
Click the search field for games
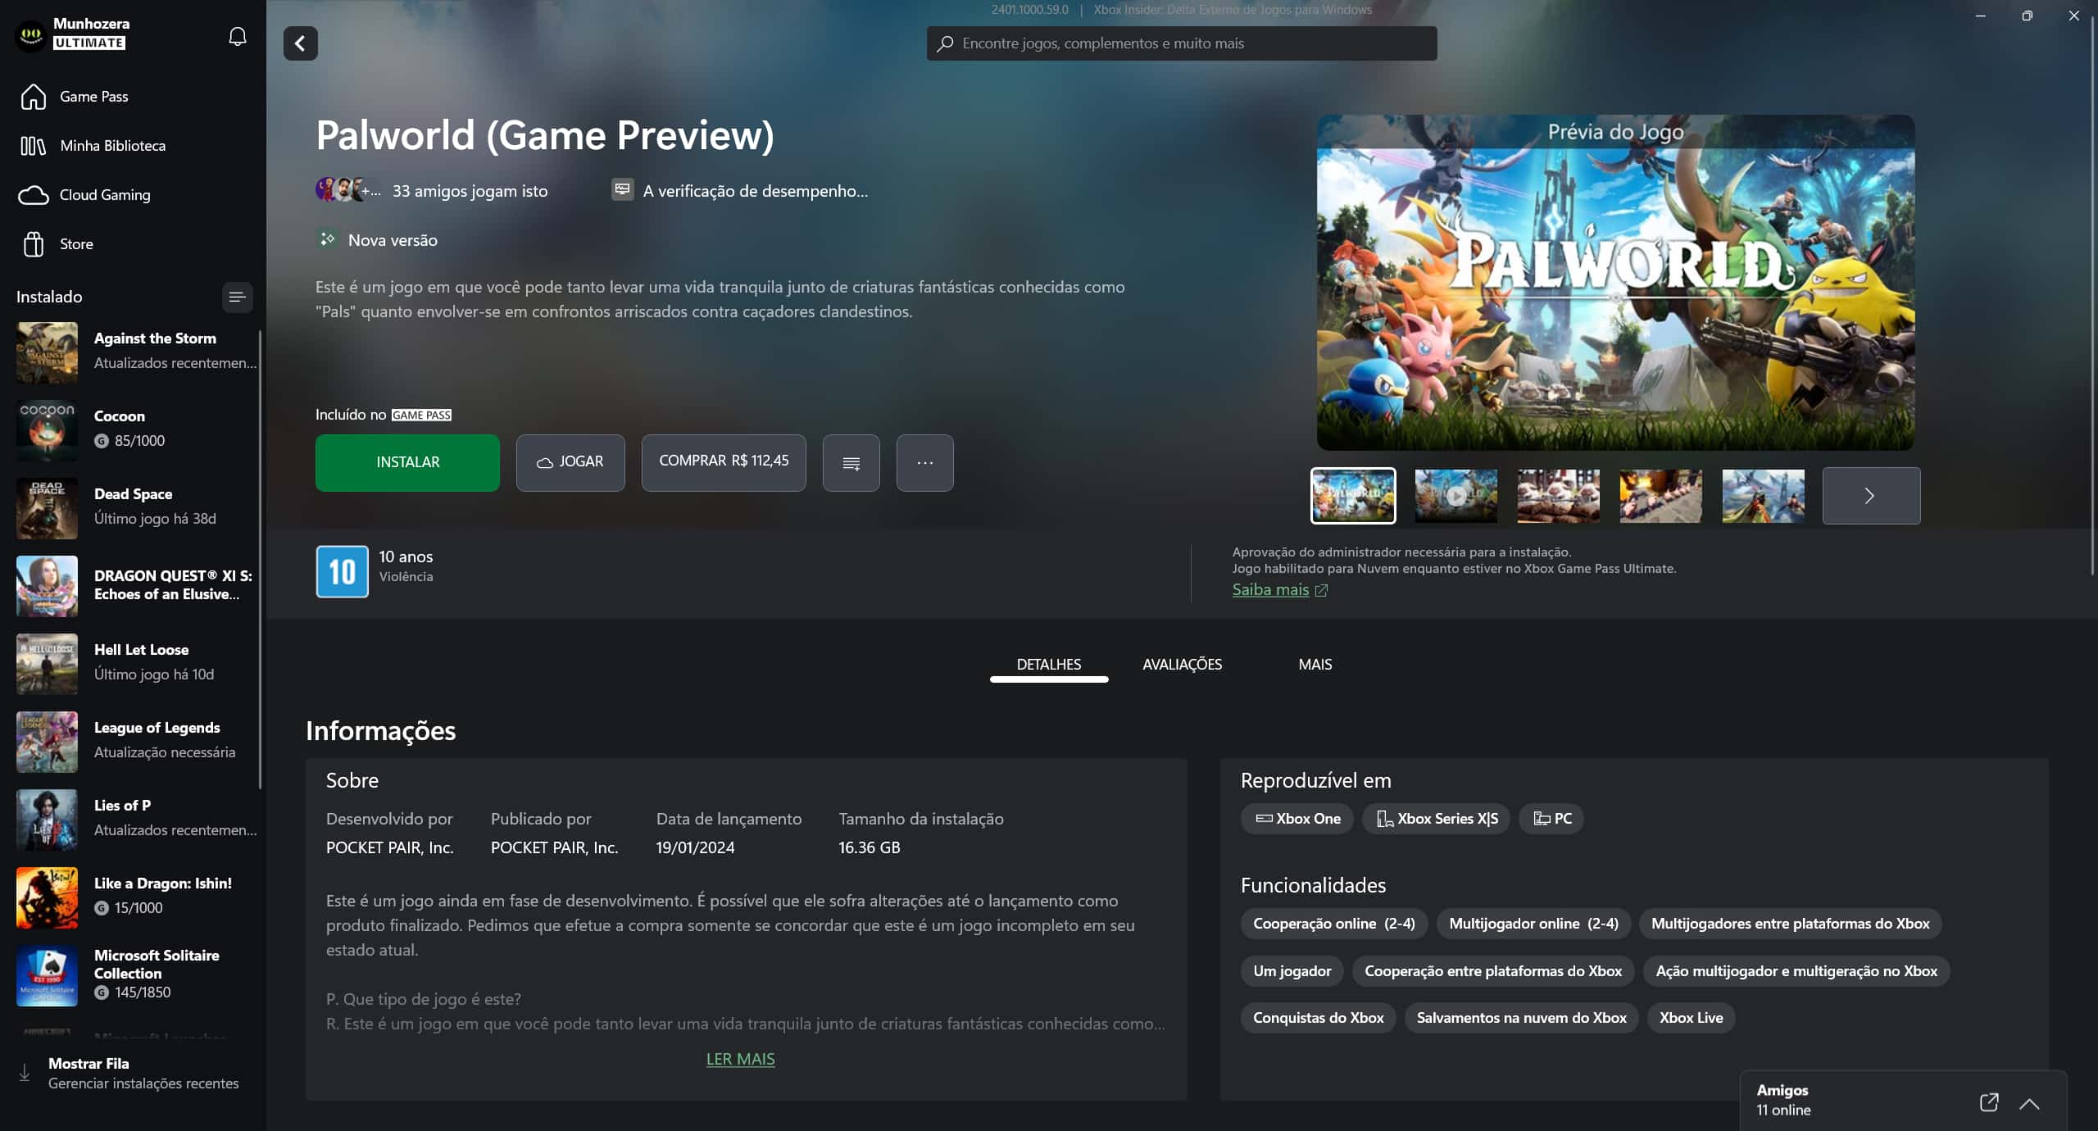coord(1181,43)
